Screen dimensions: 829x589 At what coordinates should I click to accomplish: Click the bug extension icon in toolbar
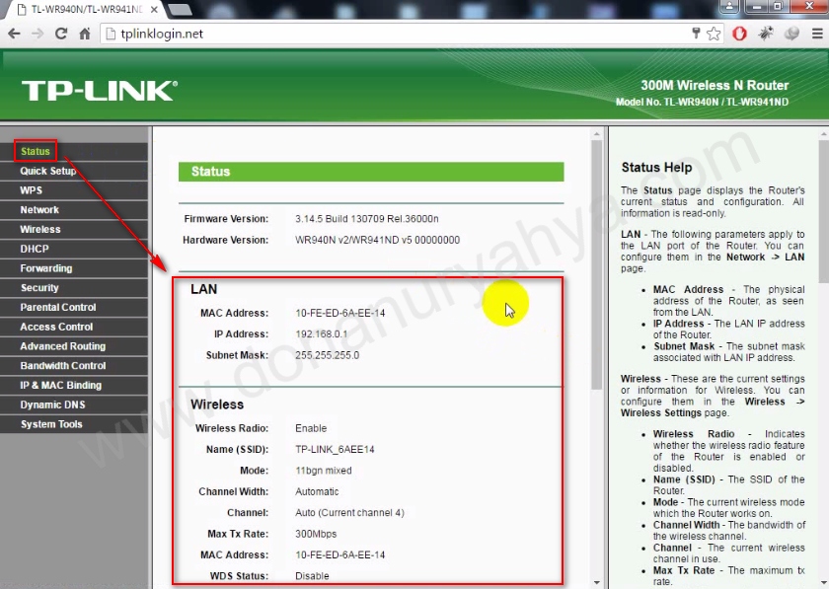click(x=766, y=34)
